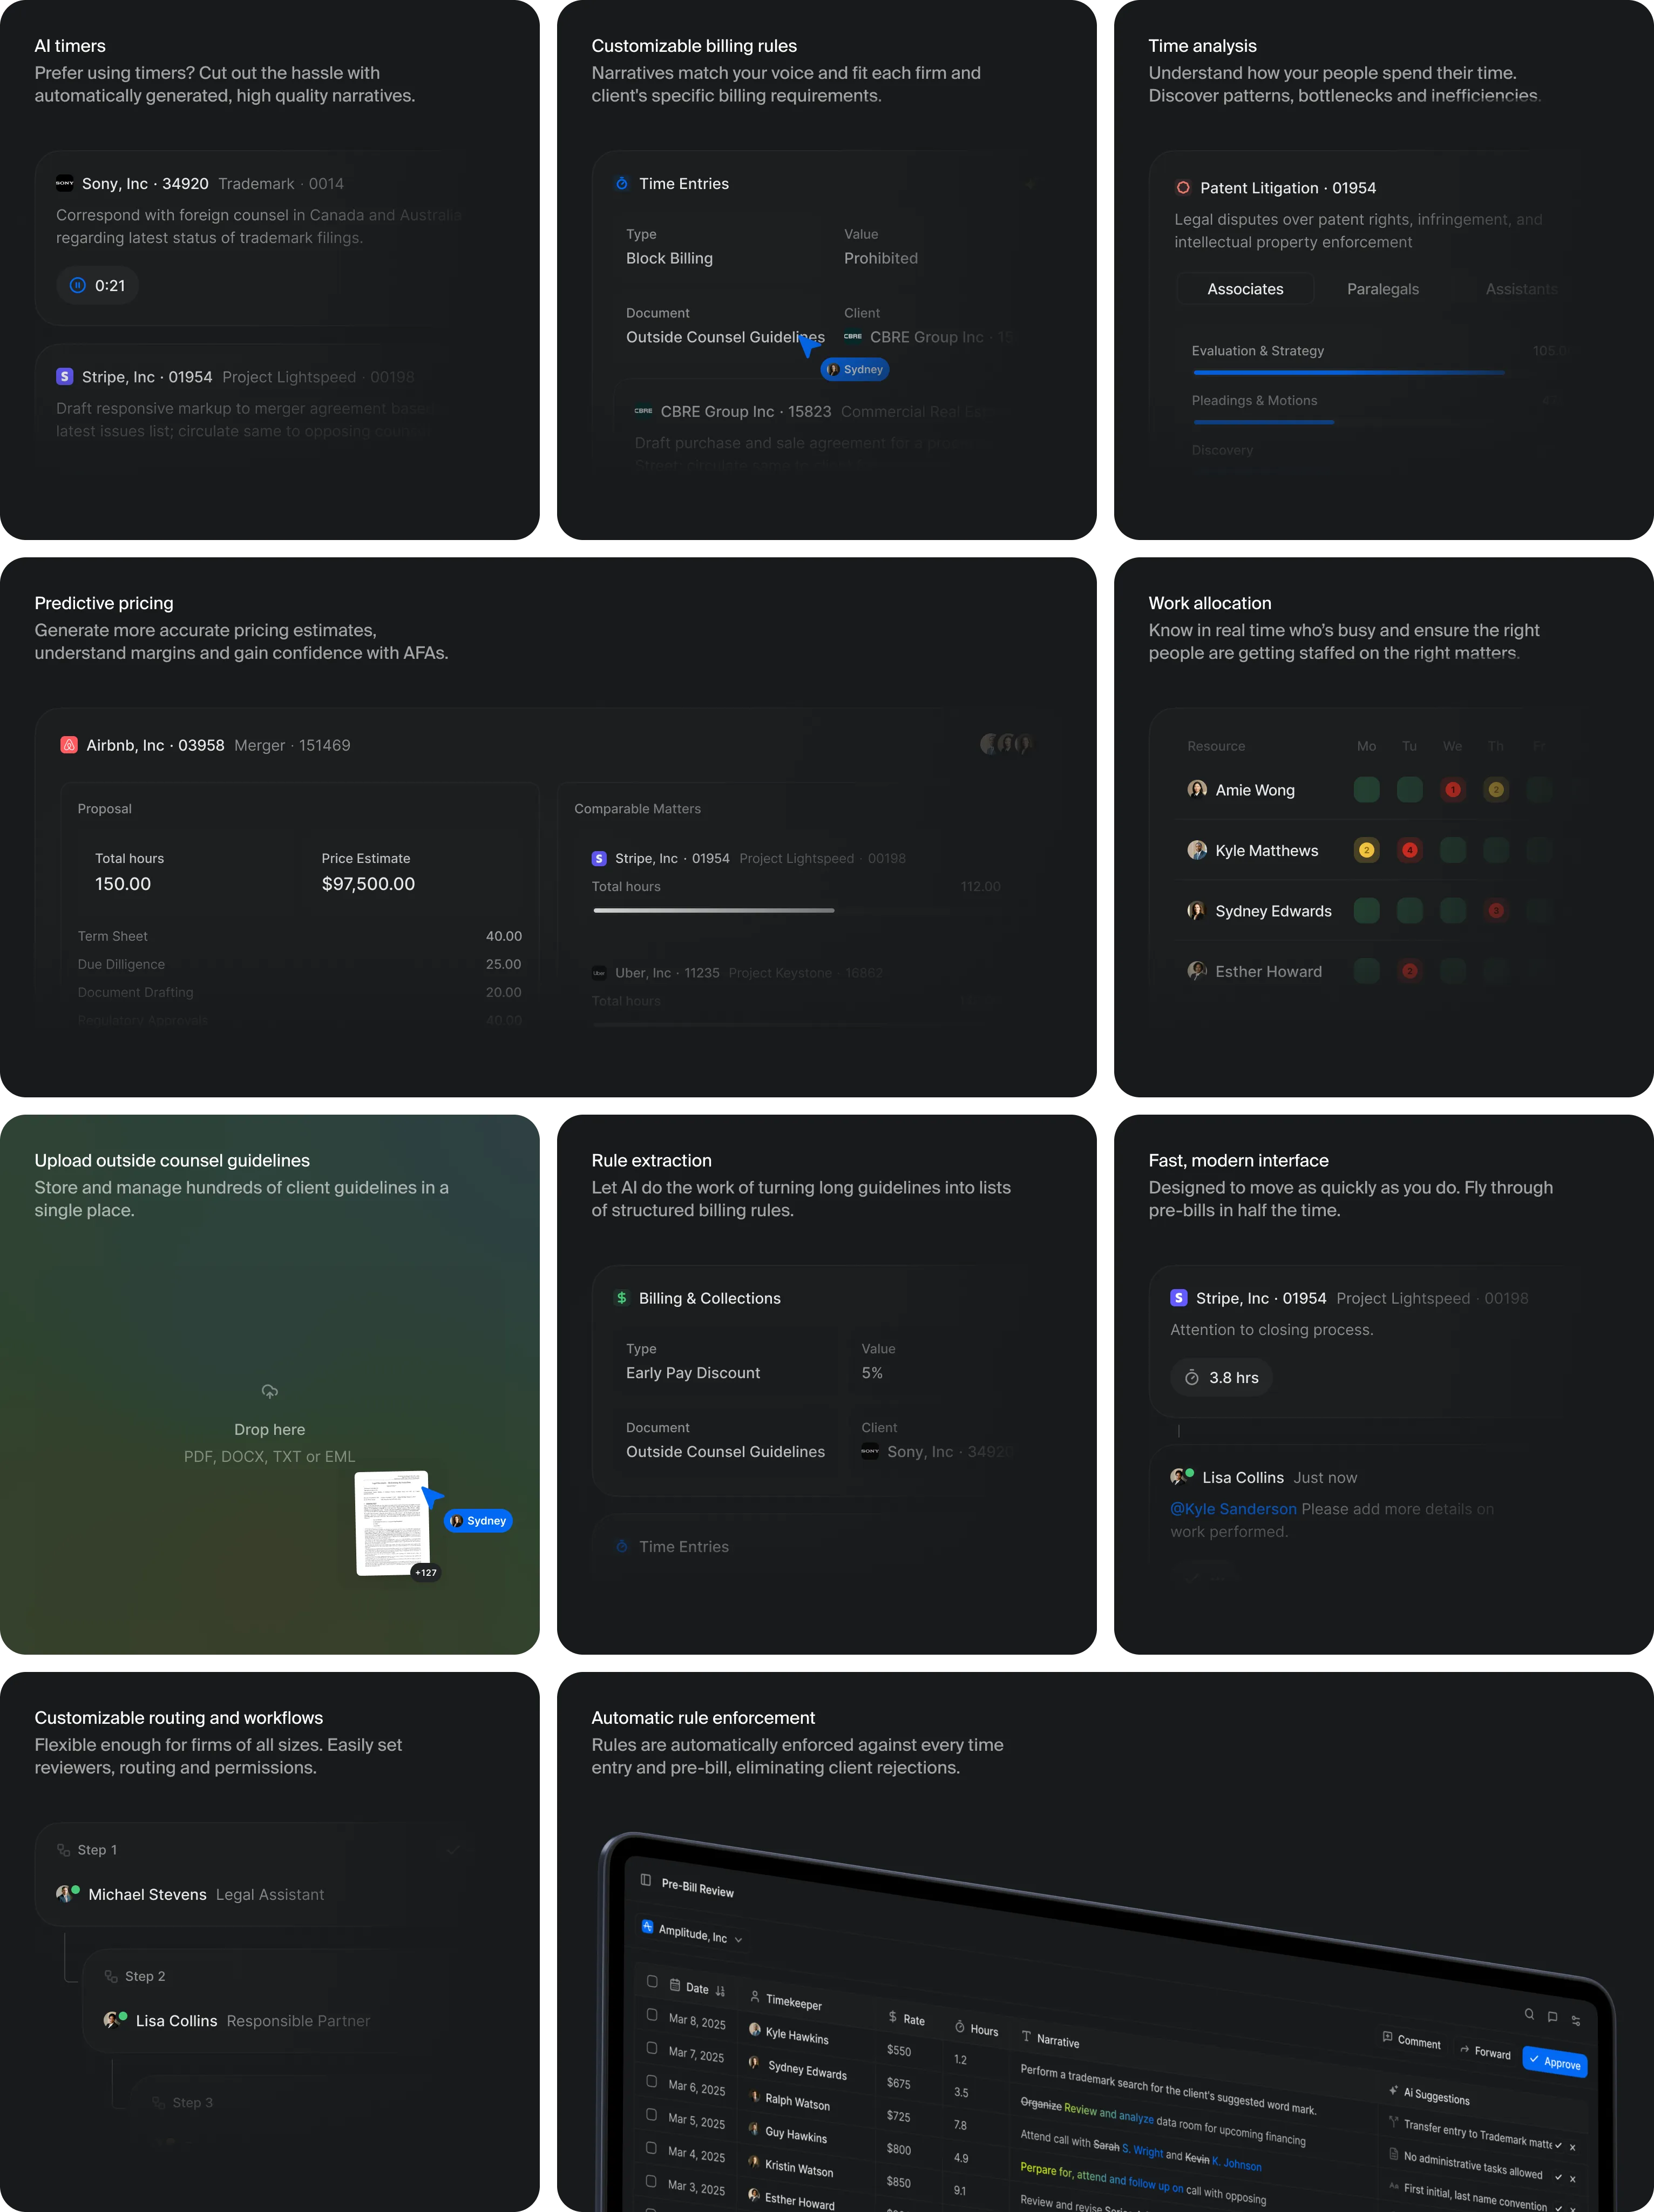1654x2212 pixels.
Task: Click the Ai Suggestions sparkle icon
Action: point(1393,2090)
